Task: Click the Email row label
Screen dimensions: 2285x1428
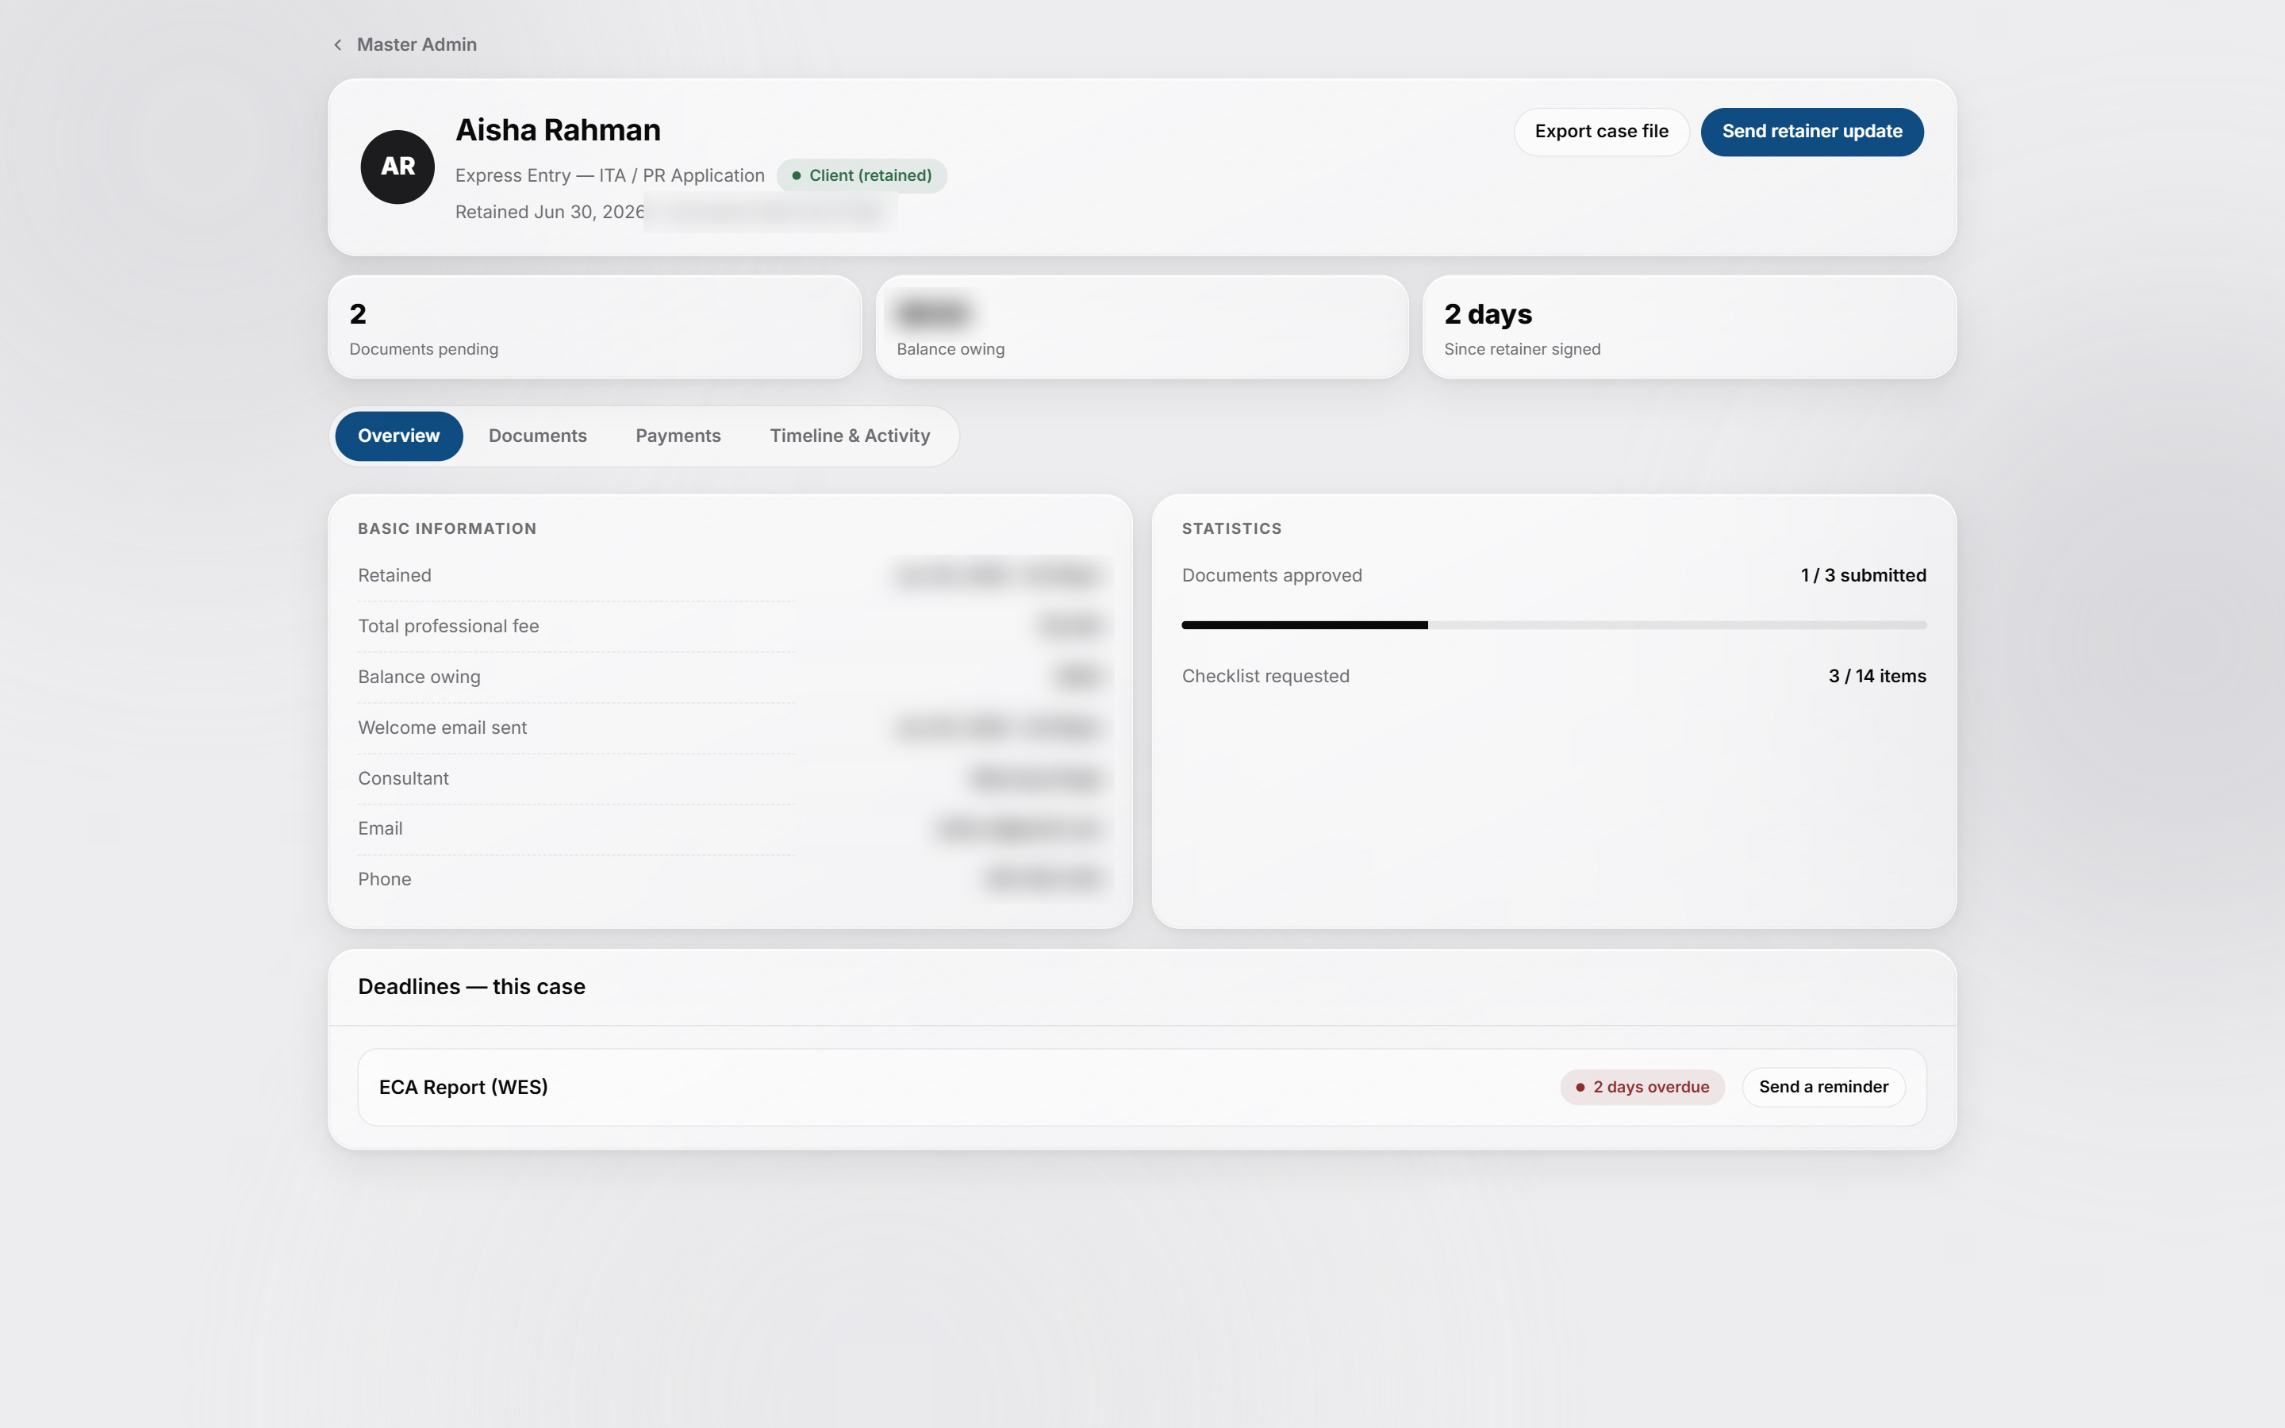Action: point(379,828)
